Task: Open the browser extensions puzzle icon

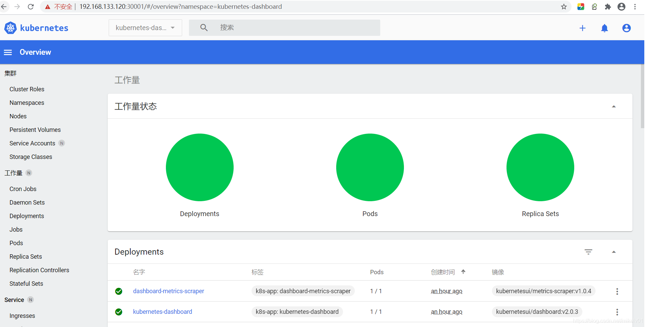Action: [608, 7]
